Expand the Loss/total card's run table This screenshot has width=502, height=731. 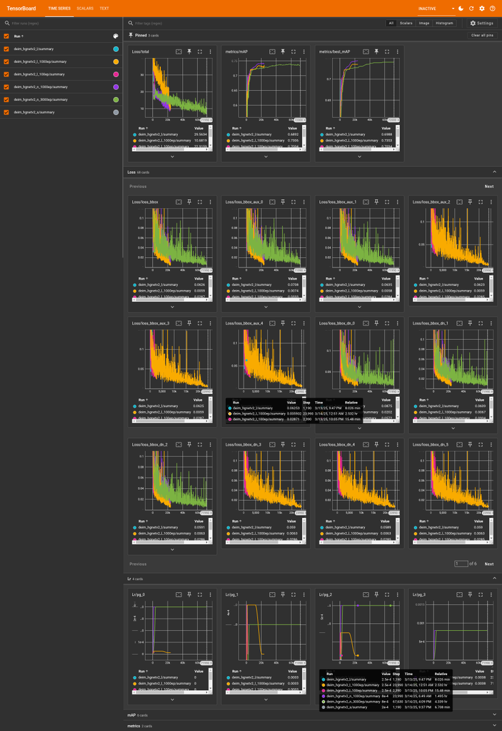coord(172,157)
